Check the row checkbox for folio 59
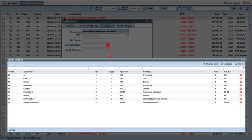 3,18
